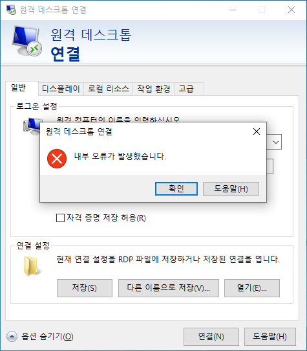Collapse options via 옵션 숨기기

pos(47,336)
